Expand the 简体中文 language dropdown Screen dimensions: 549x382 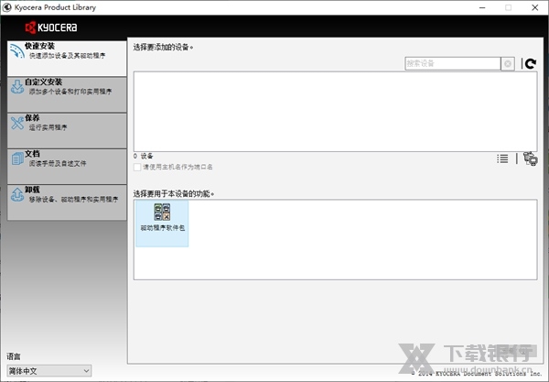click(49, 370)
